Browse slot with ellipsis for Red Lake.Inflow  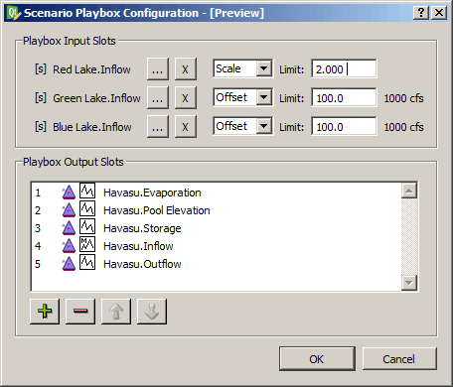coord(158,69)
